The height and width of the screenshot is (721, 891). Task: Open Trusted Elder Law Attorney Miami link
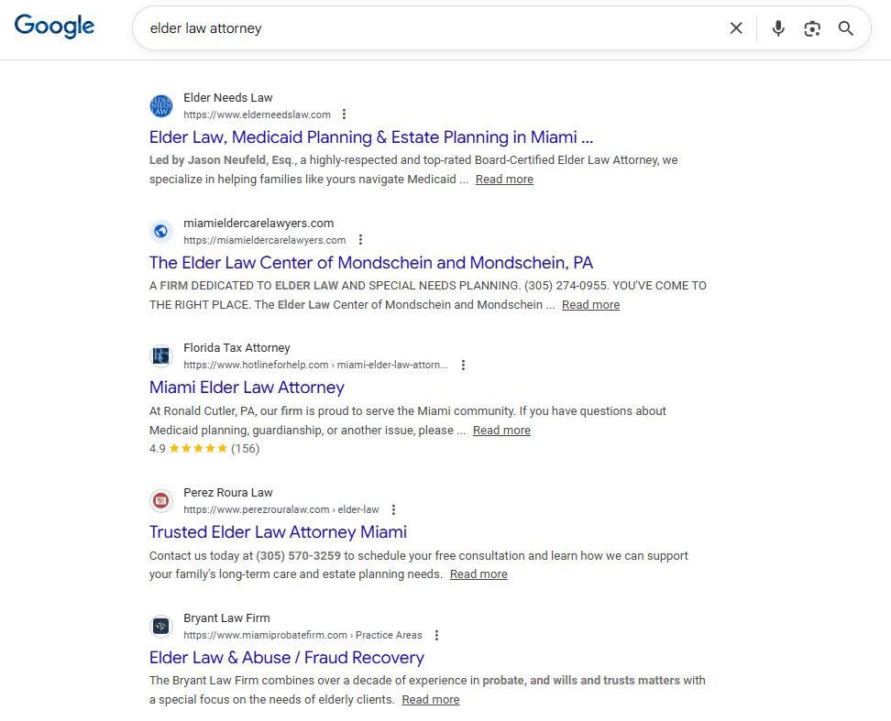278,532
